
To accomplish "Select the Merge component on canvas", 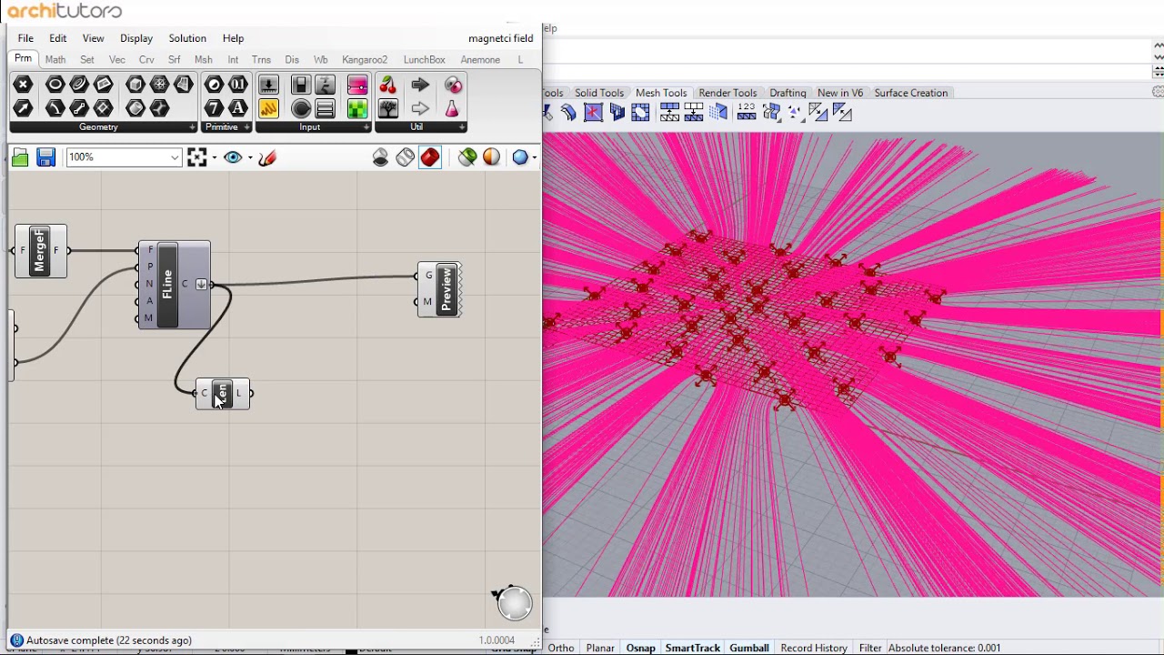I will tap(40, 251).
